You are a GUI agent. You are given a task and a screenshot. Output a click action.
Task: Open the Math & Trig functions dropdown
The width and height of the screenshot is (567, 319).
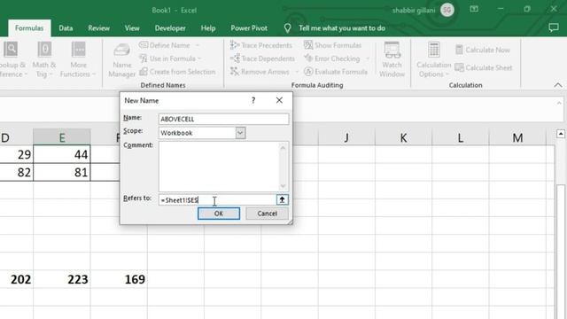44,60
